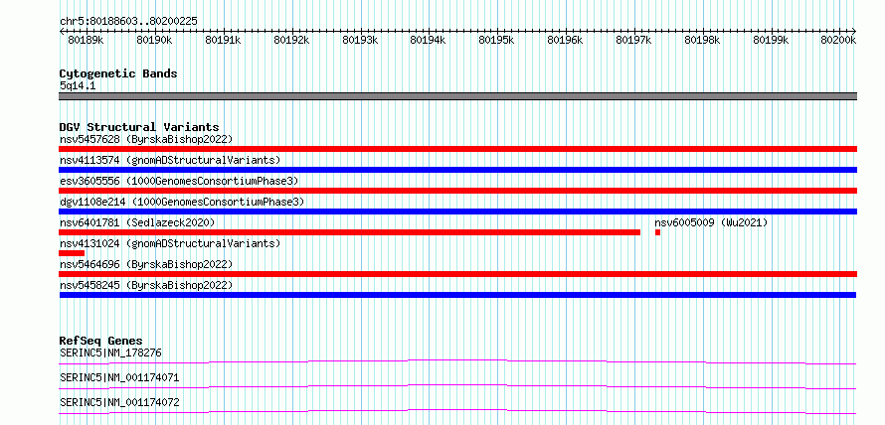This screenshot has width=885, height=425.
Task: Open transcript label SERINC5|NM_178276
Action: point(110,353)
